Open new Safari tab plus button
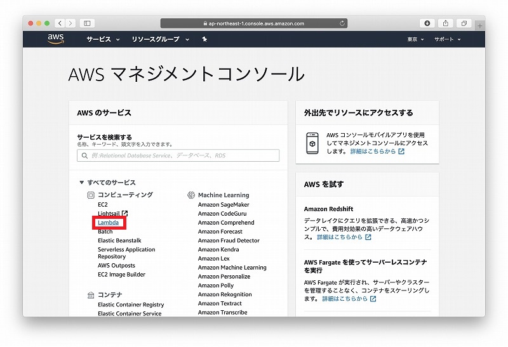 479,25
